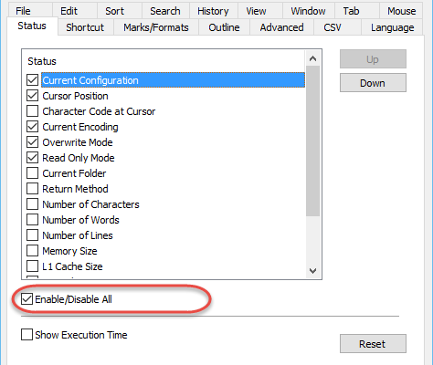
Task: Click the Reset button
Action: (x=373, y=344)
